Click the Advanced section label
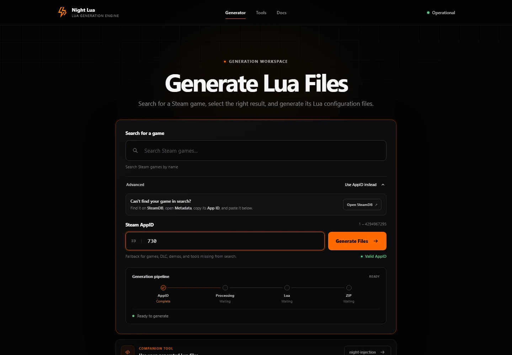The width and height of the screenshot is (512, 355). point(135,185)
